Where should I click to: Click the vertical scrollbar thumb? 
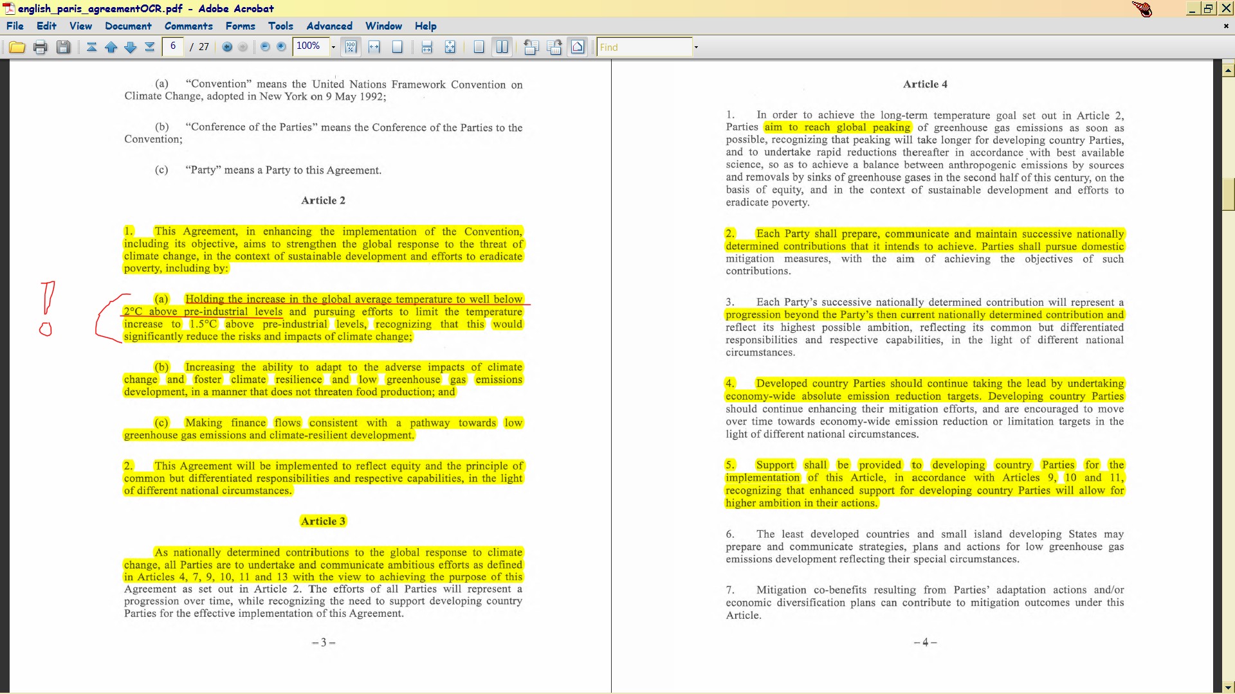[1228, 194]
